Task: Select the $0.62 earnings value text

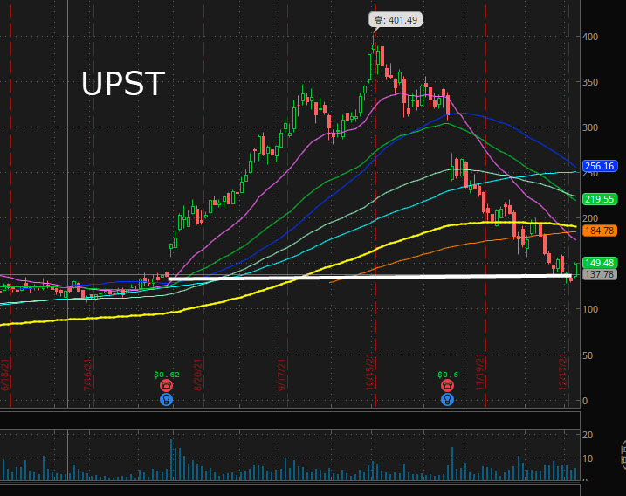Action: click(167, 375)
